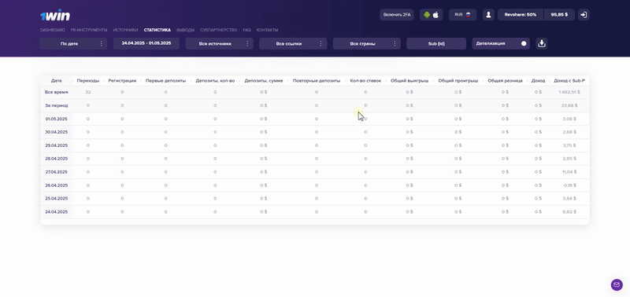
Task: Click the logout icon
Action: 584,15
